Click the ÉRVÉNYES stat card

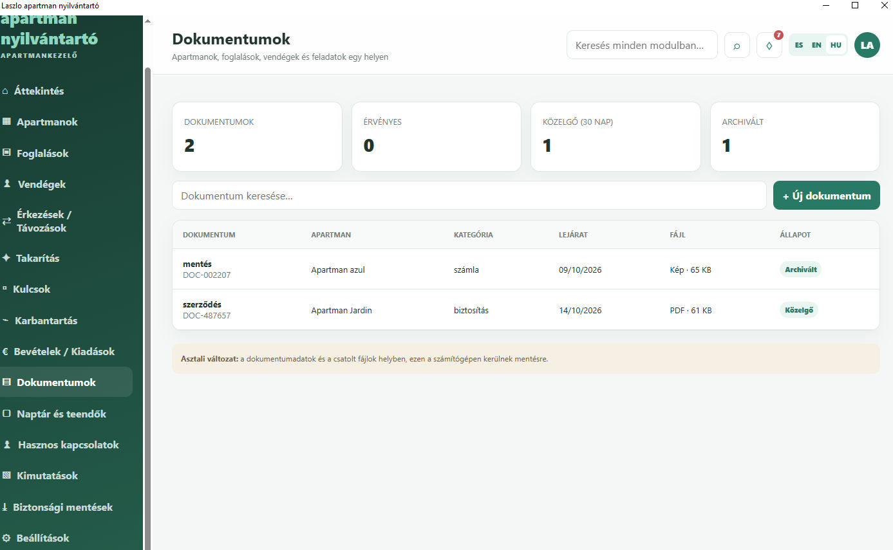coord(437,136)
